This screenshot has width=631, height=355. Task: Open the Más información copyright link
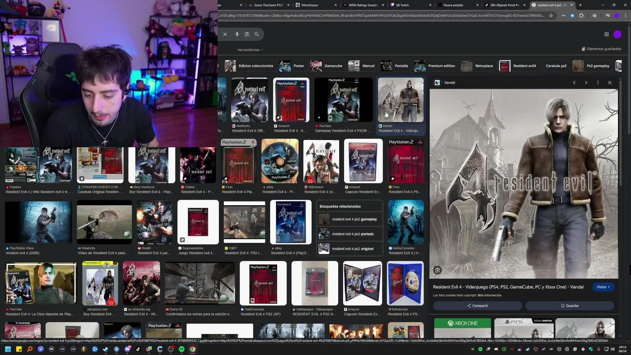[490, 295]
